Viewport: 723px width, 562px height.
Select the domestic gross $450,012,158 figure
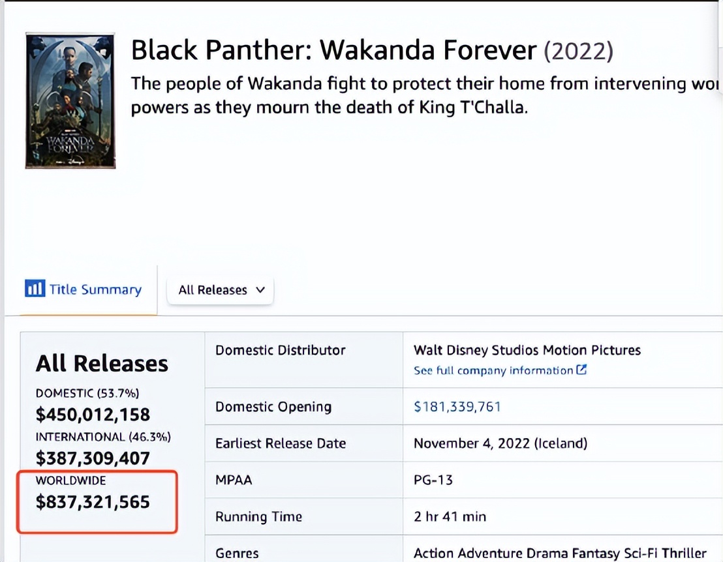pos(93,415)
